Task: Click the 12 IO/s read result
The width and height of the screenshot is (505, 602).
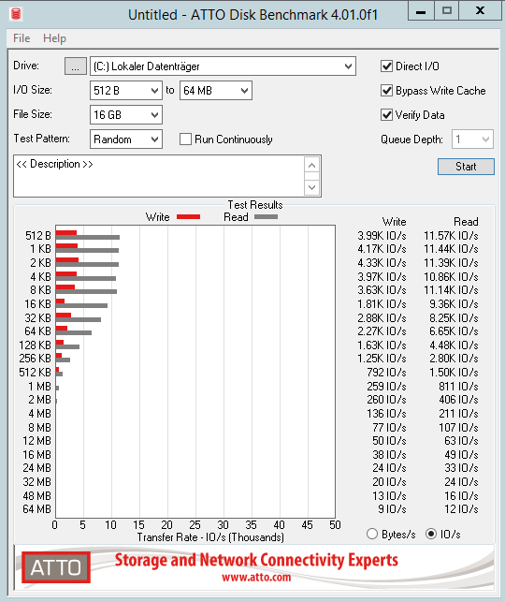Action: 461,509
